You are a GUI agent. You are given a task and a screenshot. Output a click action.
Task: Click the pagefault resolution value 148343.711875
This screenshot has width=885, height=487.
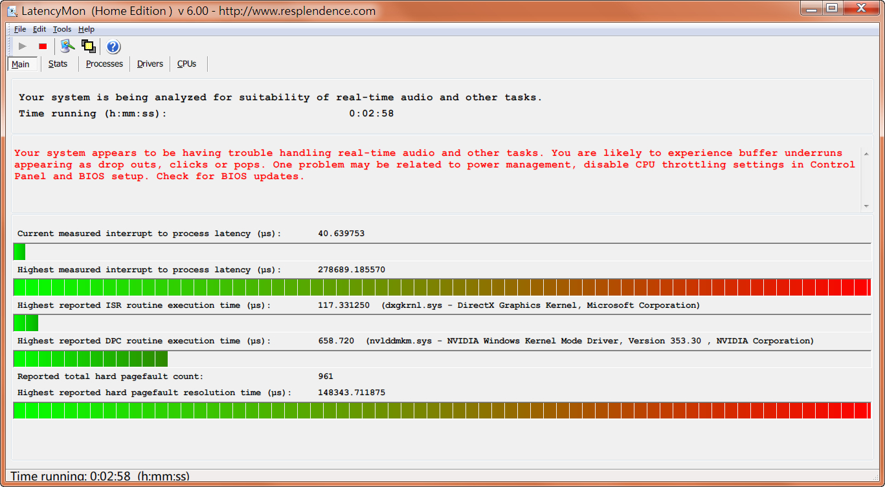pyautogui.click(x=352, y=393)
